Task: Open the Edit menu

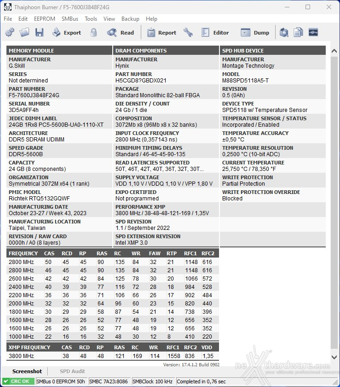Action: tap(23, 19)
